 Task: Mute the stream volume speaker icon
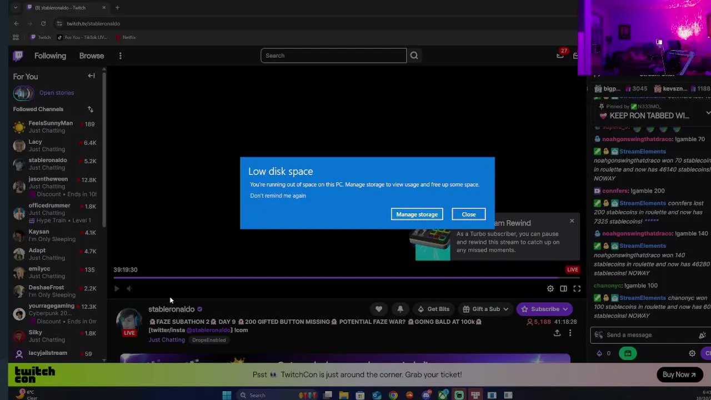point(129,288)
